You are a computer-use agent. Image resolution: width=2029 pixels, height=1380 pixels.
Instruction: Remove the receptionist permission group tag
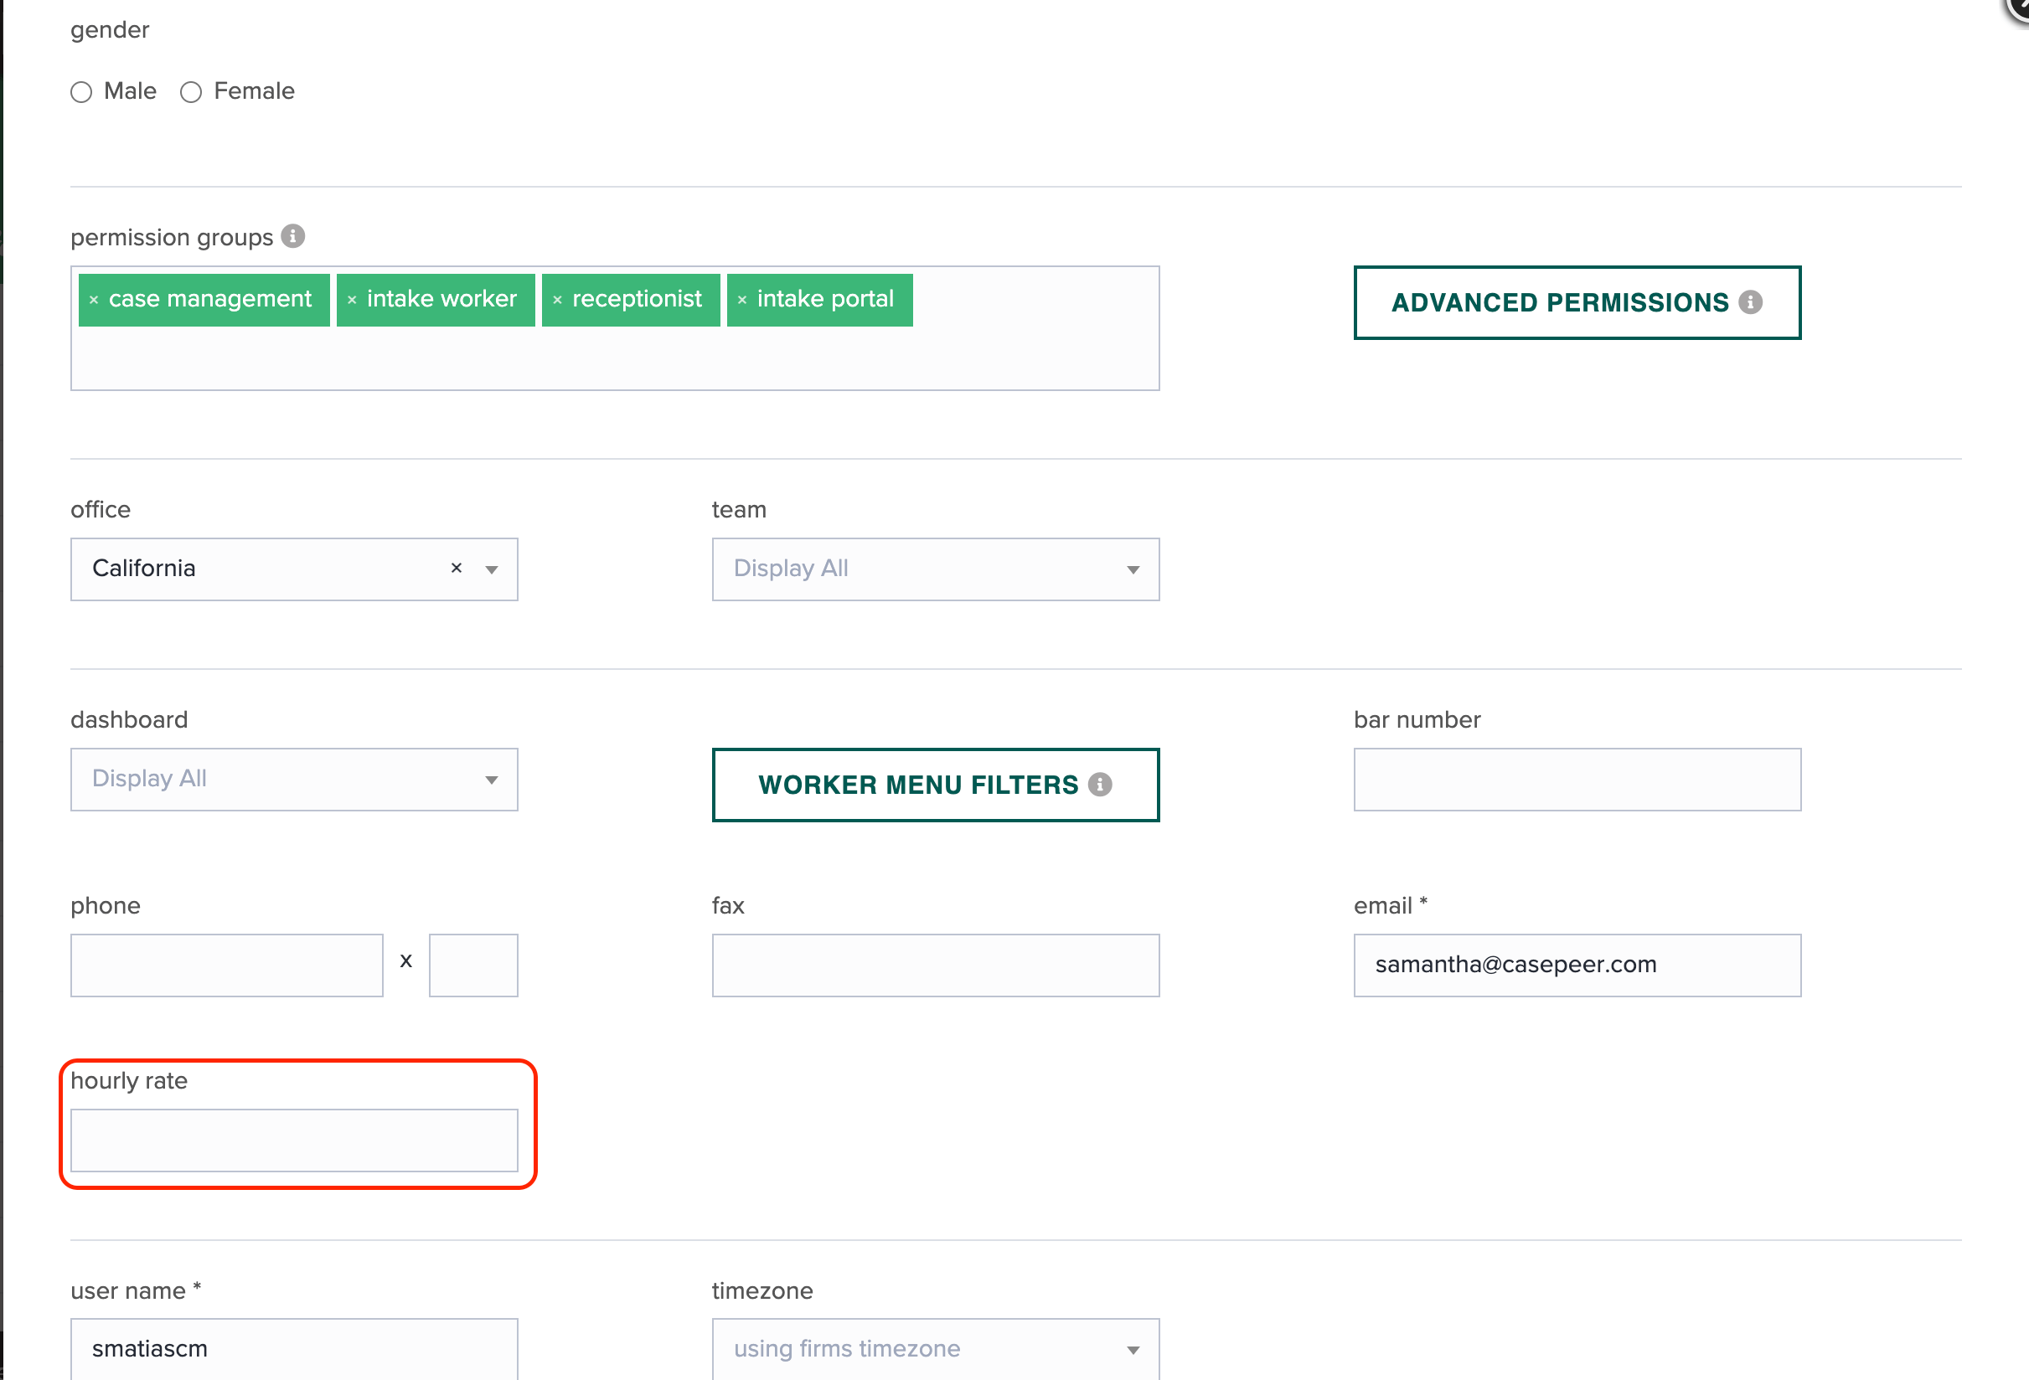(559, 300)
